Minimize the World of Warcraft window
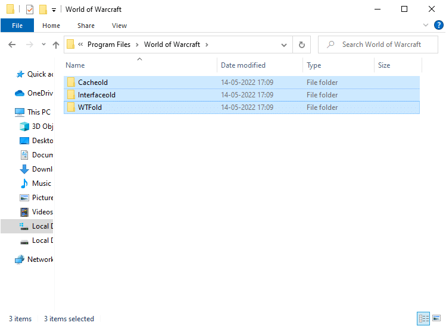Viewport: 446px width, 326px height. point(378,9)
